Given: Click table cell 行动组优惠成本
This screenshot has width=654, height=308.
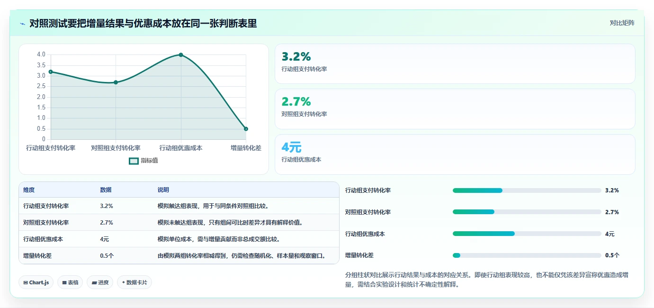Looking at the screenshot, I should click(43, 239).
